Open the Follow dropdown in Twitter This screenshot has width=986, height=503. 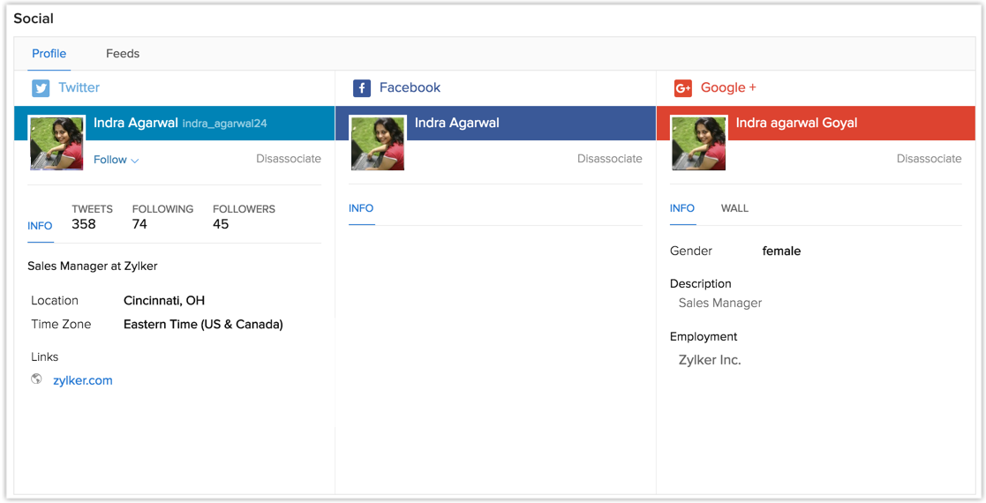[x=117, y=160]
